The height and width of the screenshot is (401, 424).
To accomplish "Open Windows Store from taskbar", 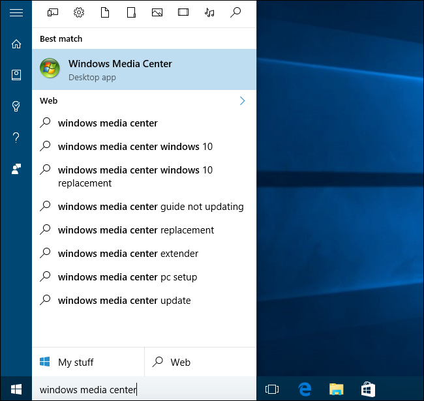I will (x=368, y=389).
